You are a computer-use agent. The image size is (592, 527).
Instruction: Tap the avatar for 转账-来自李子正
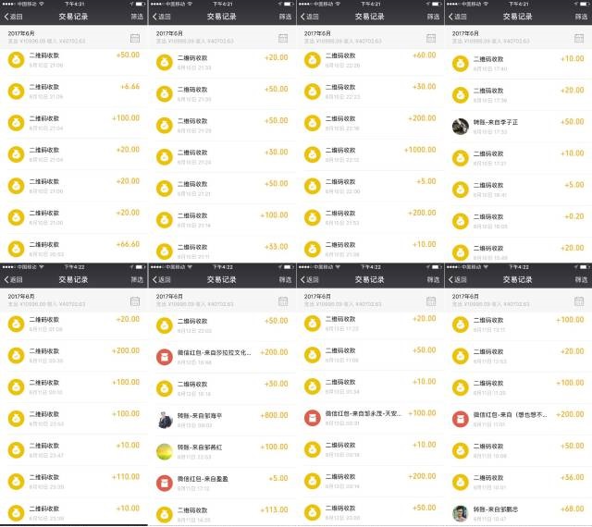coord(460,125)
